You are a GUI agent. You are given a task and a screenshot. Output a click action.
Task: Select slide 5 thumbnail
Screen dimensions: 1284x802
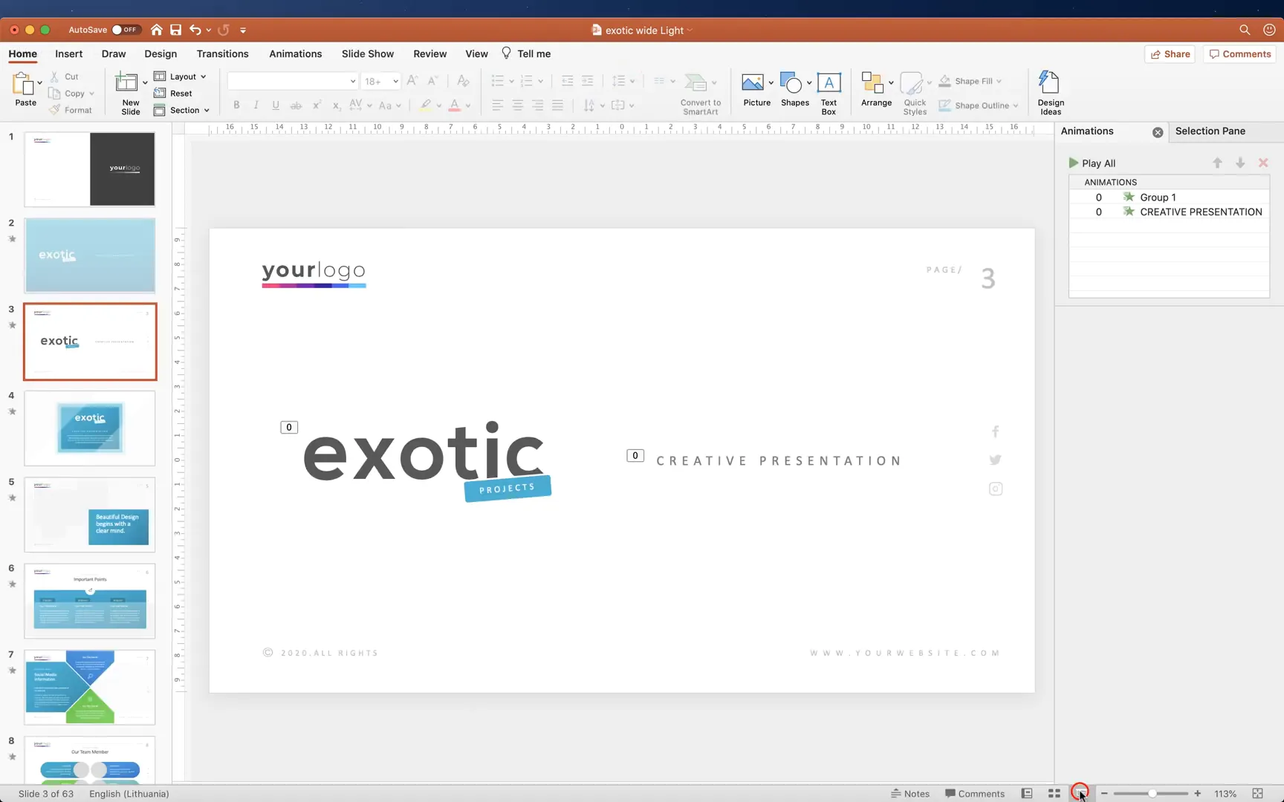[x=89, y=514]
